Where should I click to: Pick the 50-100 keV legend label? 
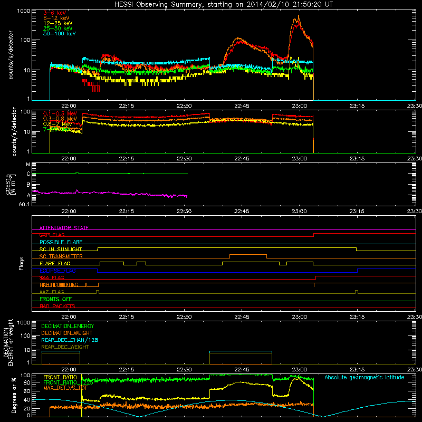(x=60, y=34)
